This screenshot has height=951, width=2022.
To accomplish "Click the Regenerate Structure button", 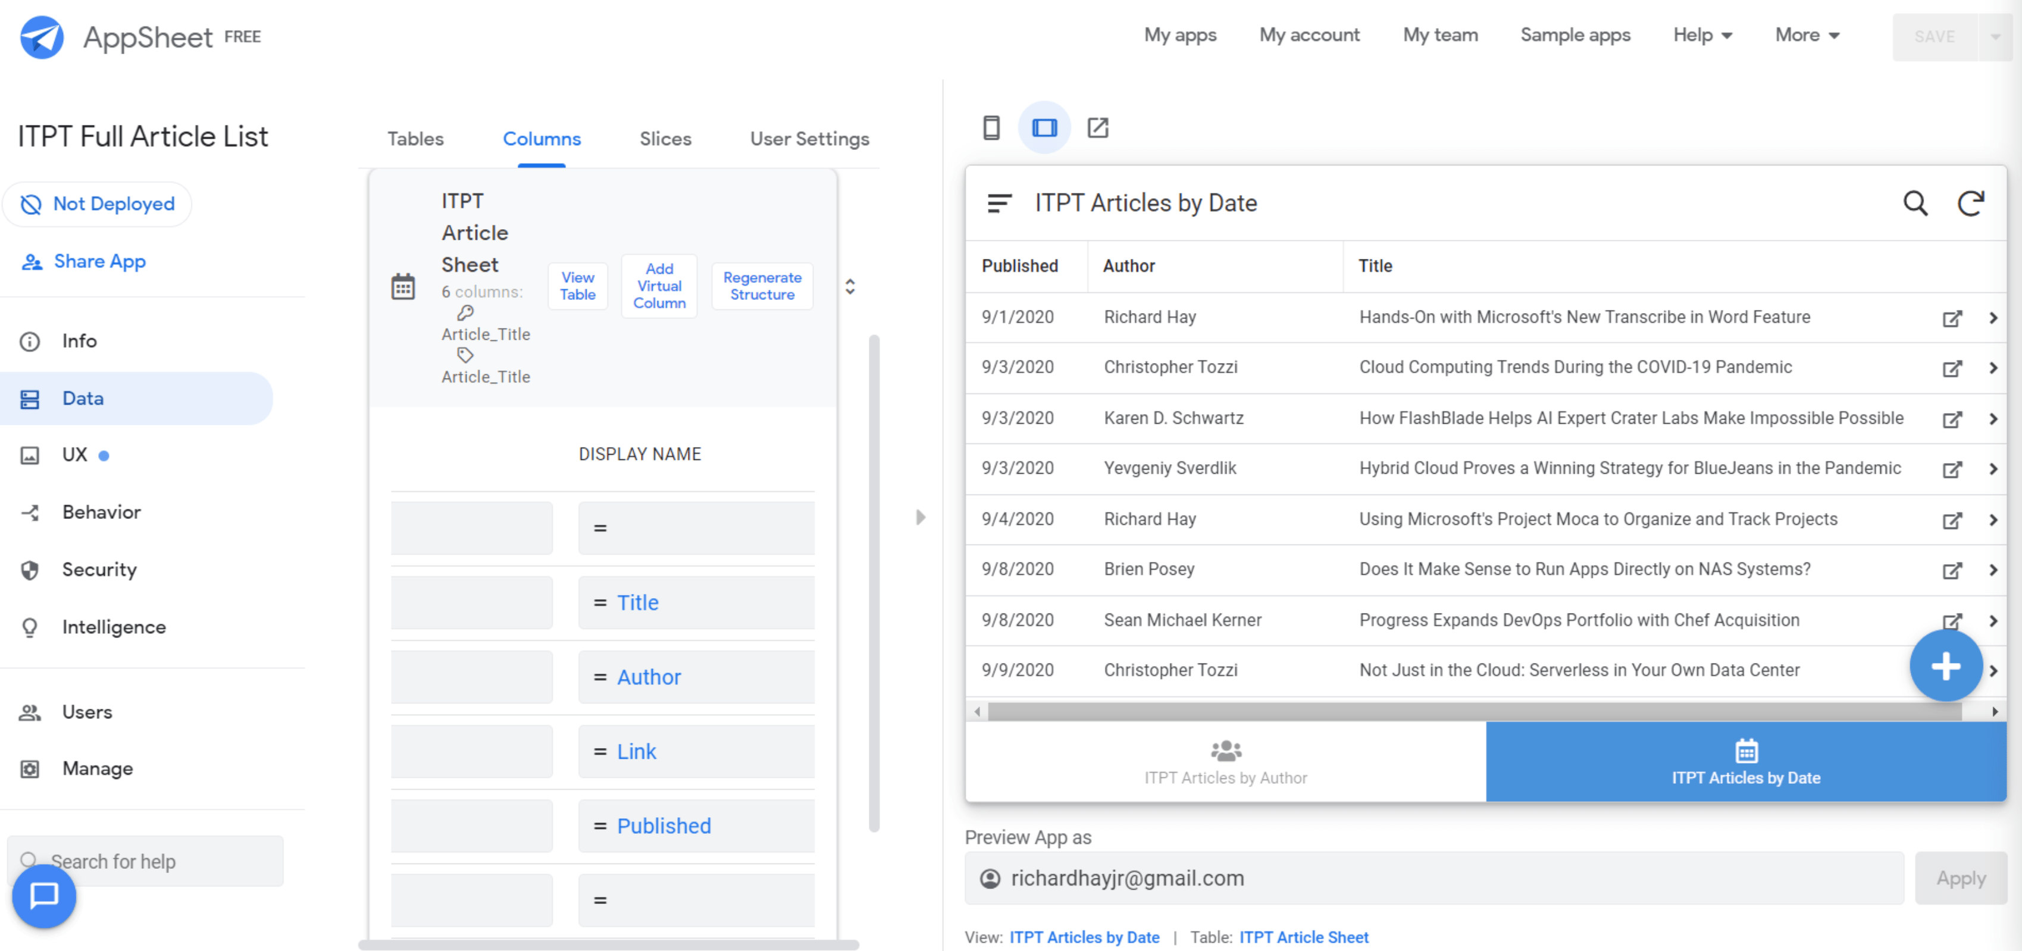I will click(x=762, y=286).
